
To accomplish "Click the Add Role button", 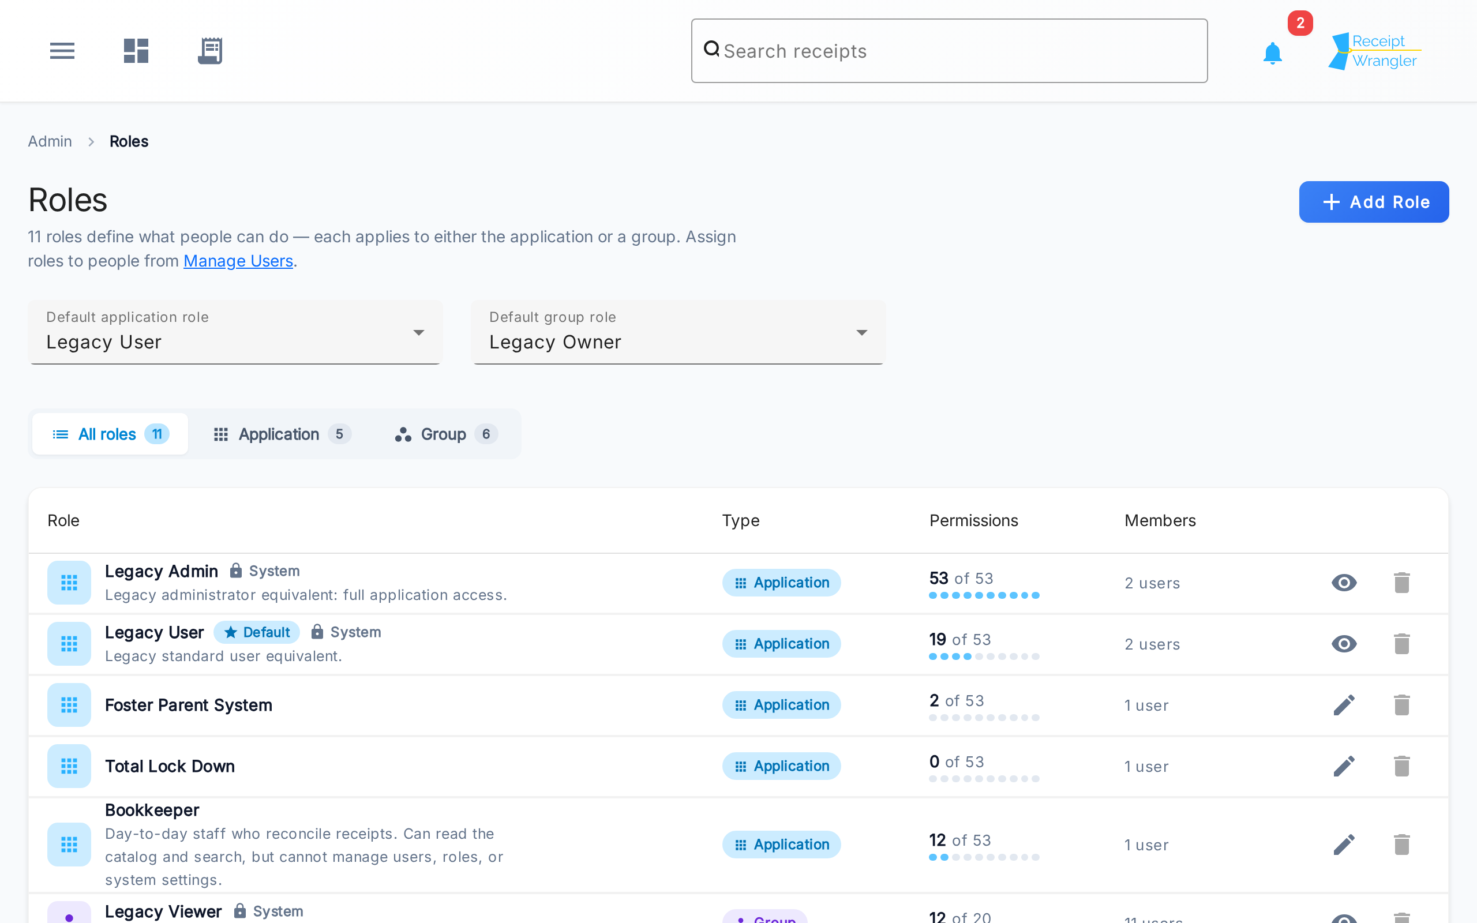I will 1374,202.
